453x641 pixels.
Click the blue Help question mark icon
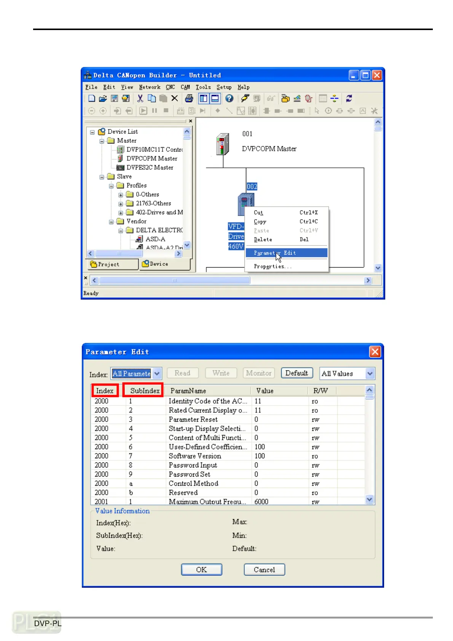click(229, 99)
